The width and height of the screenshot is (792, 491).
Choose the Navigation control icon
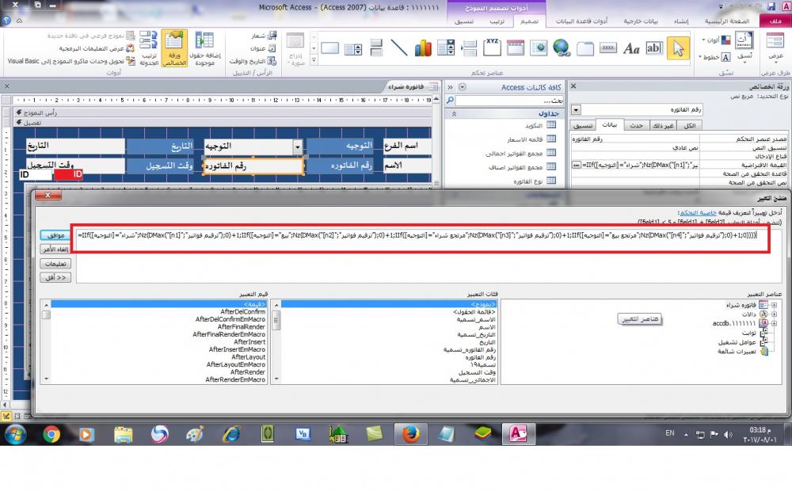[x=516, y=48]
